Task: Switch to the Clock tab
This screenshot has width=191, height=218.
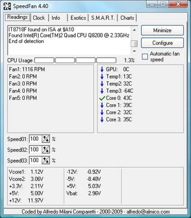Action: point(39,18)
